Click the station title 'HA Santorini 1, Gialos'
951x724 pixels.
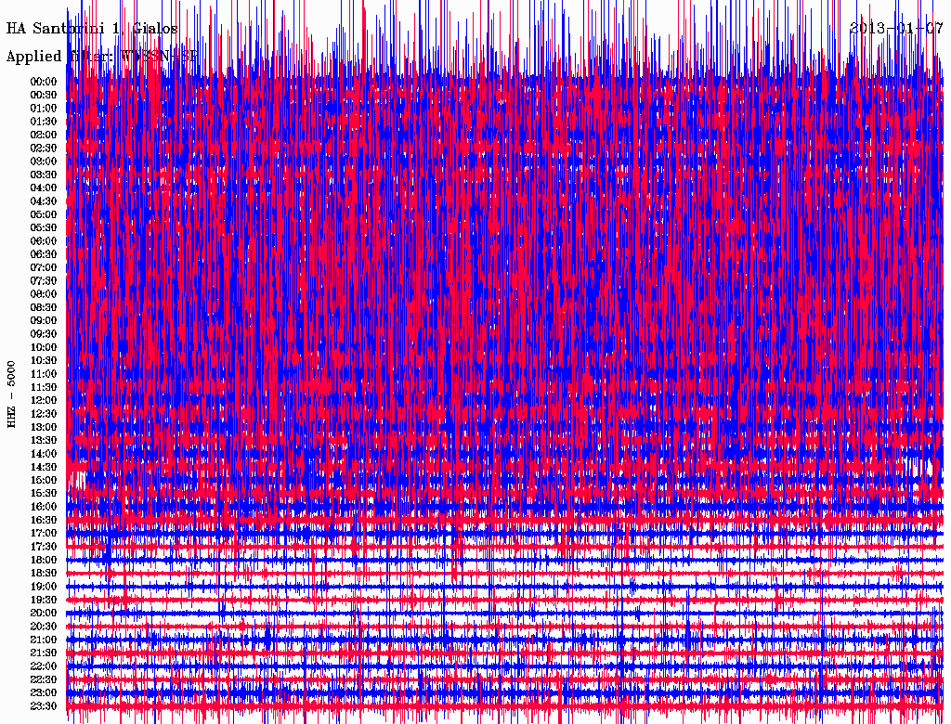point(92,29)
